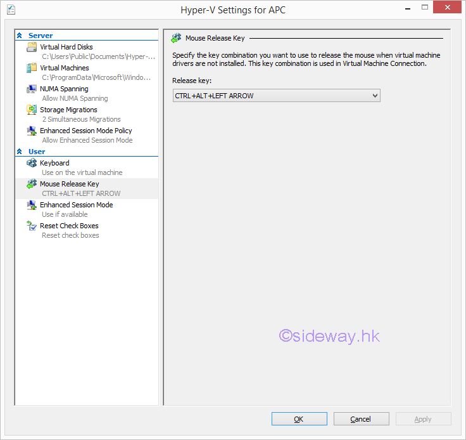Click the Virtual Machines icon
The width and height of the screenshot is (466, 440).
point(32,68)
